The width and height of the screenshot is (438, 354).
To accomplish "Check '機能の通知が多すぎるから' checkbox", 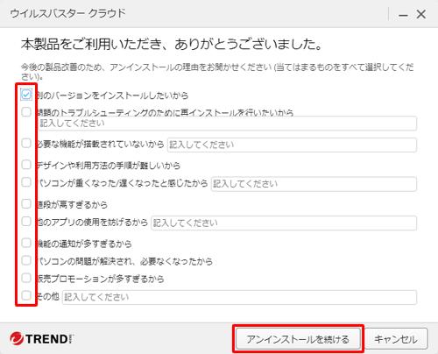I will [x=26, y=243].
